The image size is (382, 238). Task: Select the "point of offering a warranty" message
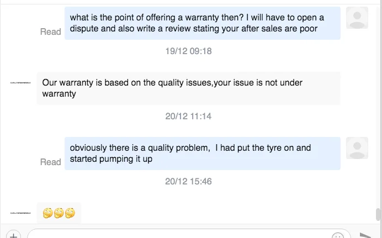202,23
